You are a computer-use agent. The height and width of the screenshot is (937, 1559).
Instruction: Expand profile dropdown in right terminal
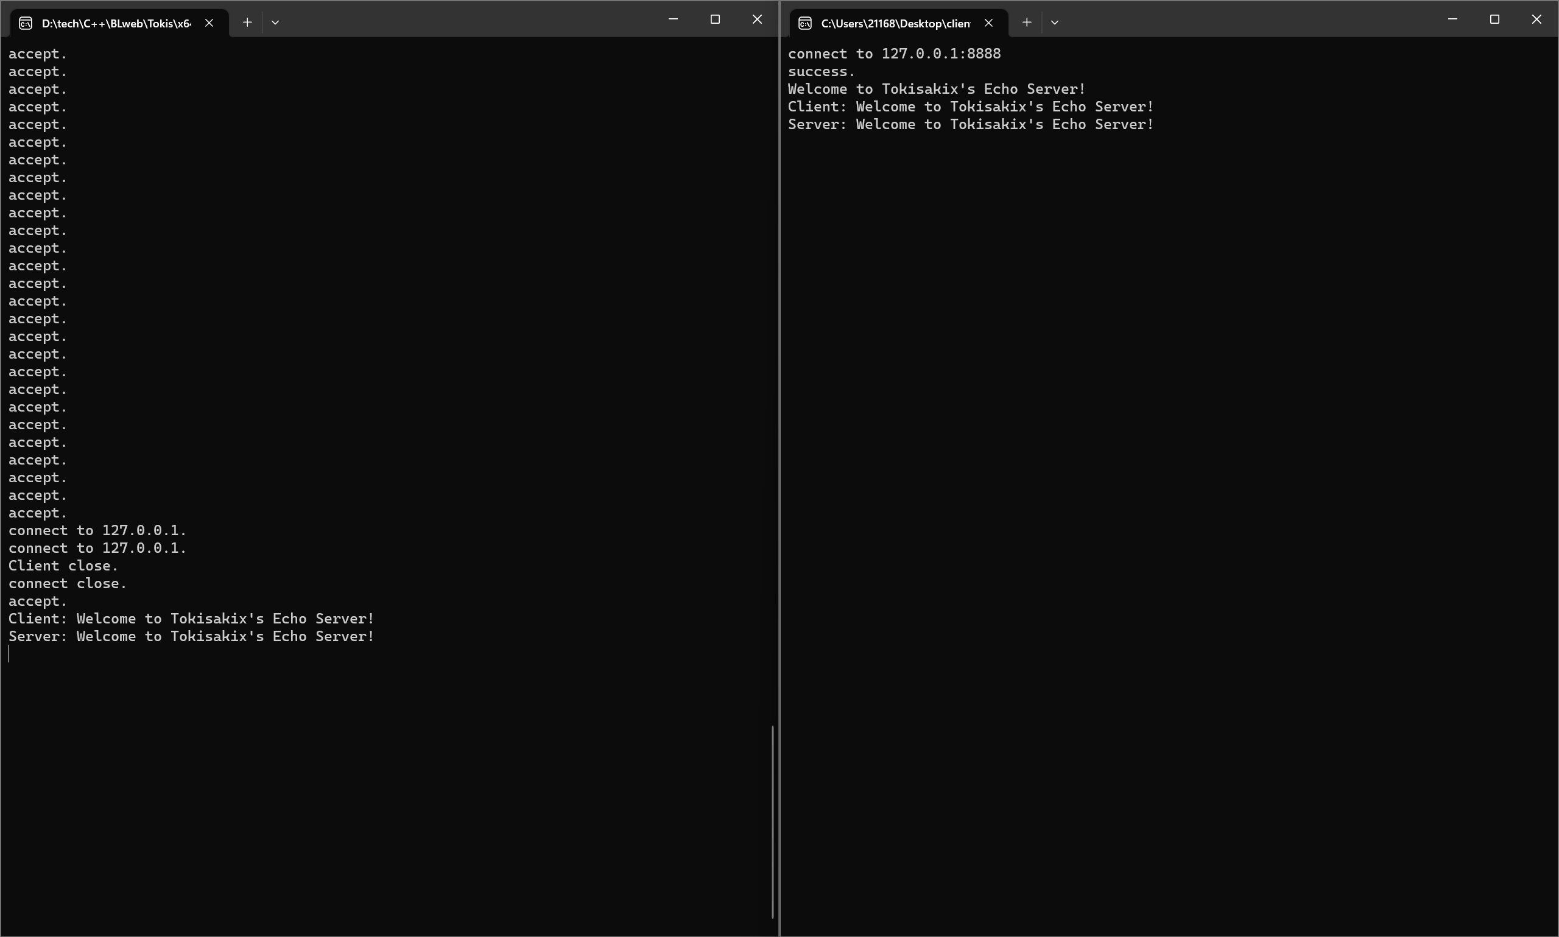[x=1055, y=23]
